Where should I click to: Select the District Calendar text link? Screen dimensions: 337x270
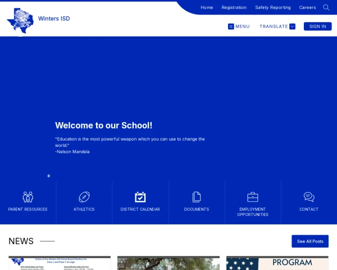[x=140, y=209]
